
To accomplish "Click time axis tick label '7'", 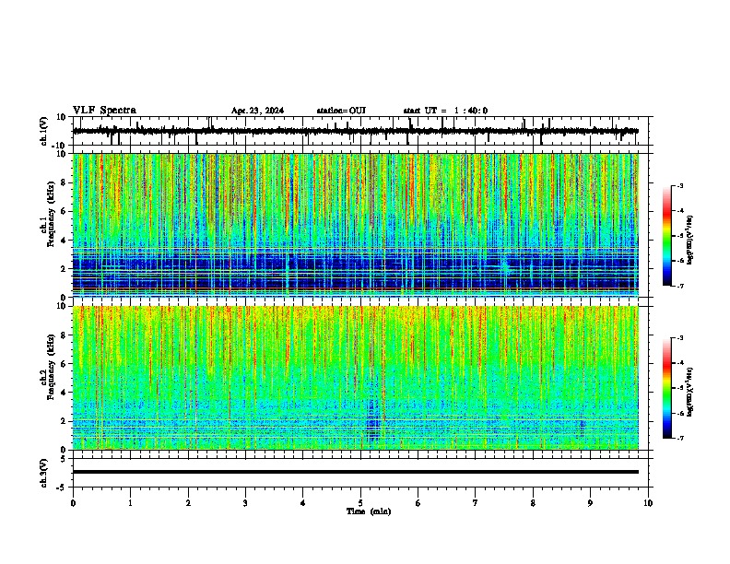I will point(476,503).
